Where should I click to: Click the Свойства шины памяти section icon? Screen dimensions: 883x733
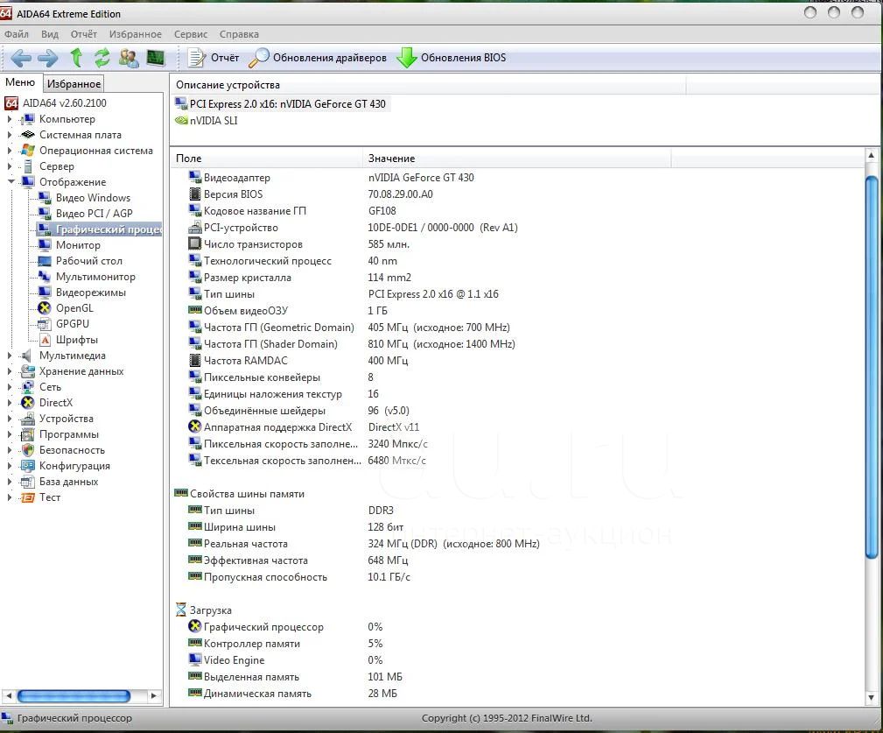coord(181,493)
